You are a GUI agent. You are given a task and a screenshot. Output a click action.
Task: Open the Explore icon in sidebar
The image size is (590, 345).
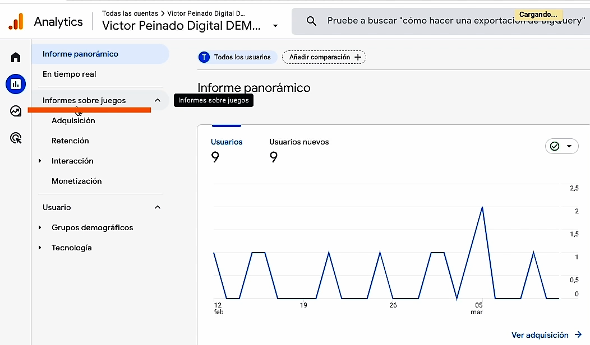click(16, 111)
